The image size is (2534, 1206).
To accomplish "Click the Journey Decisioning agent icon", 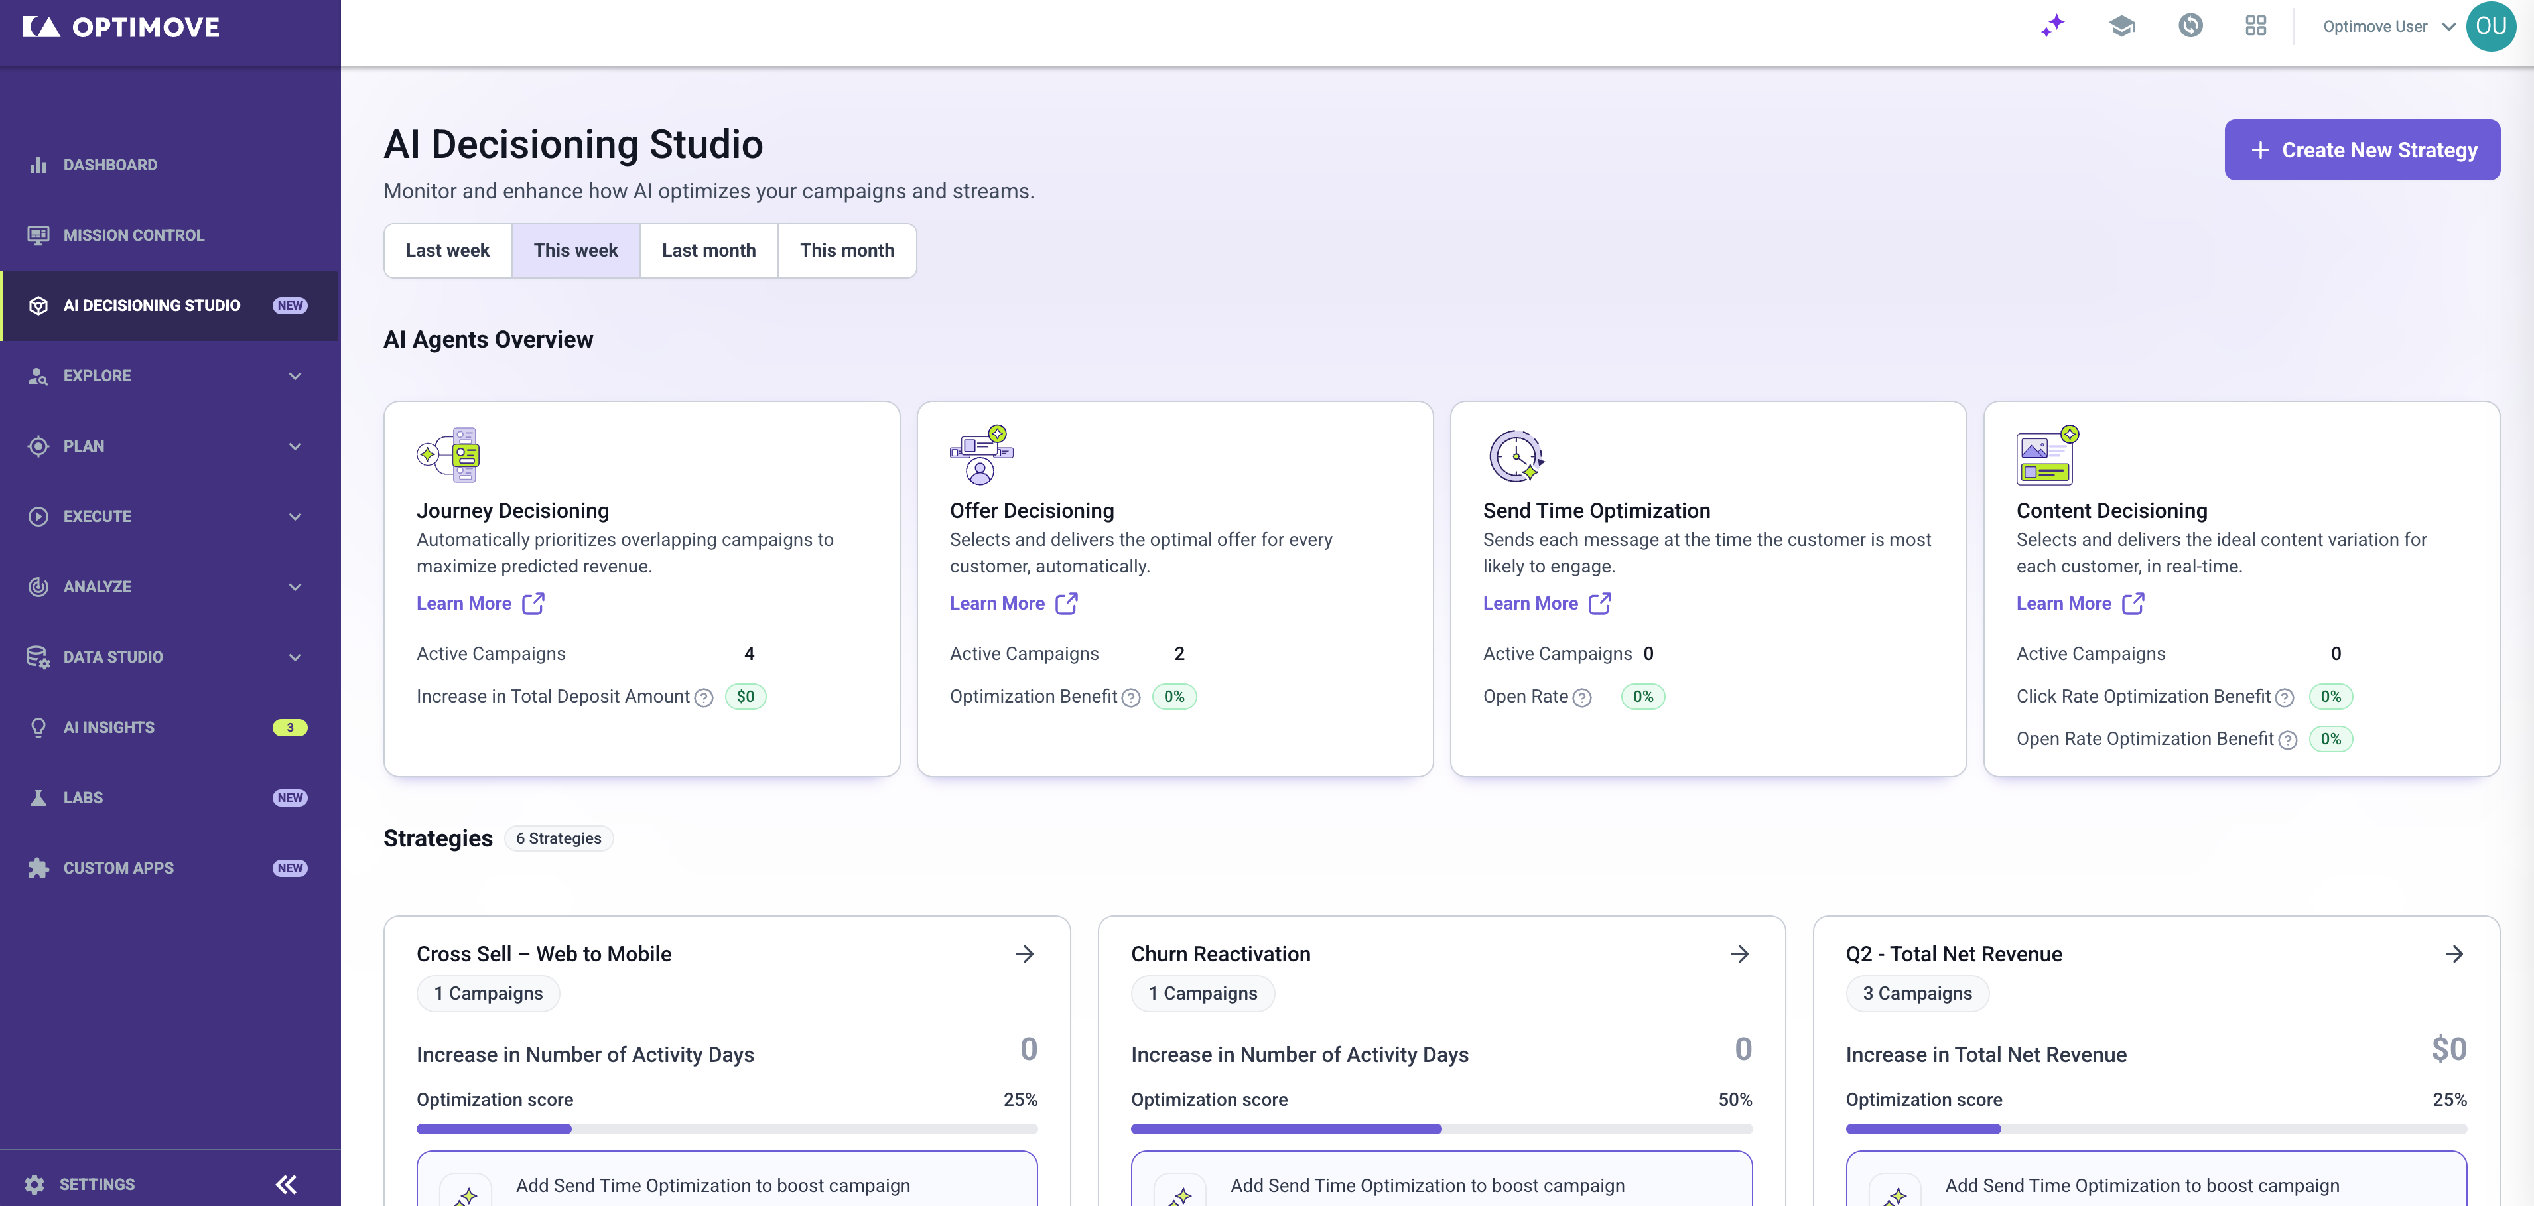I will coord(448,454).
